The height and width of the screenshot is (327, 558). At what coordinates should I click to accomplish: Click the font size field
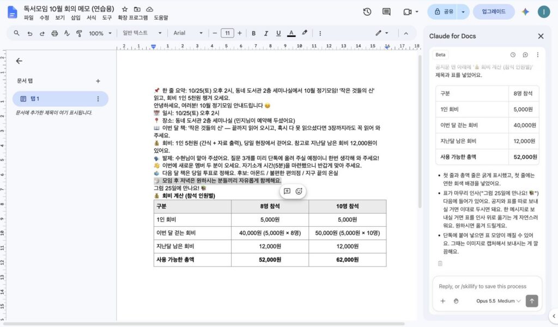(x=227, y=33)
